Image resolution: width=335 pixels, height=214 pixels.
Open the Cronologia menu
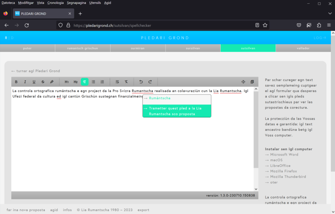click(56, 3)
